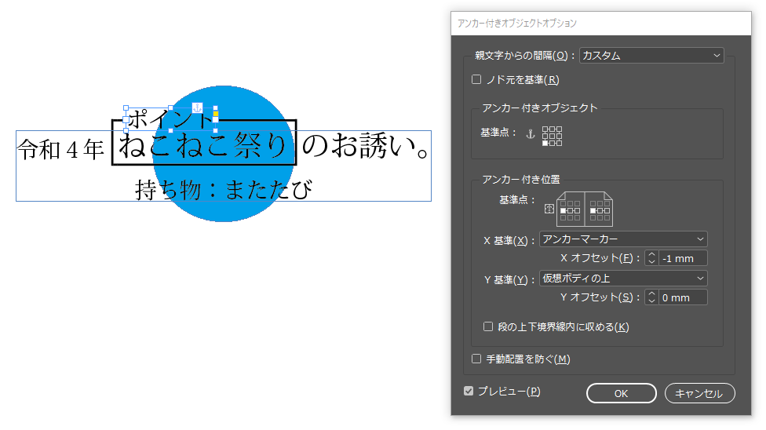Click the text のお誘い。

(x=366, y=146)
